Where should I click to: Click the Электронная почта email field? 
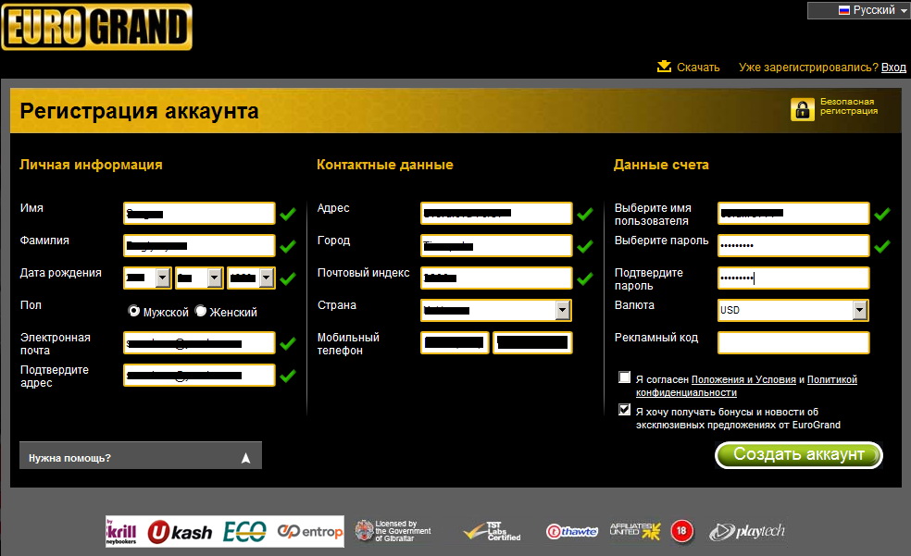tap(199, 343)
